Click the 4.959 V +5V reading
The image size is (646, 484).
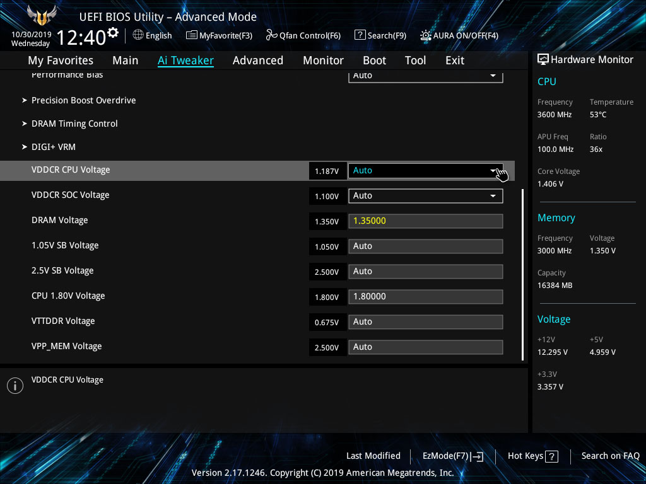(x=602, y=352)
